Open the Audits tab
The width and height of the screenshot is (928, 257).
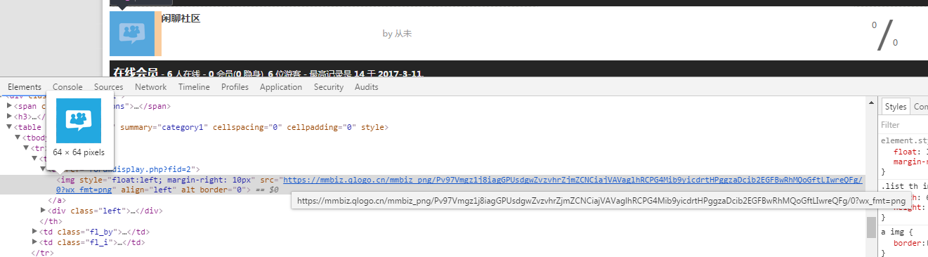click(367, 87)
